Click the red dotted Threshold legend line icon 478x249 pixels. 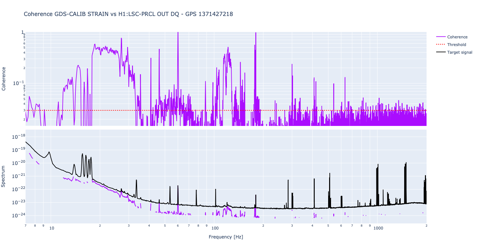tap(440, 45)
